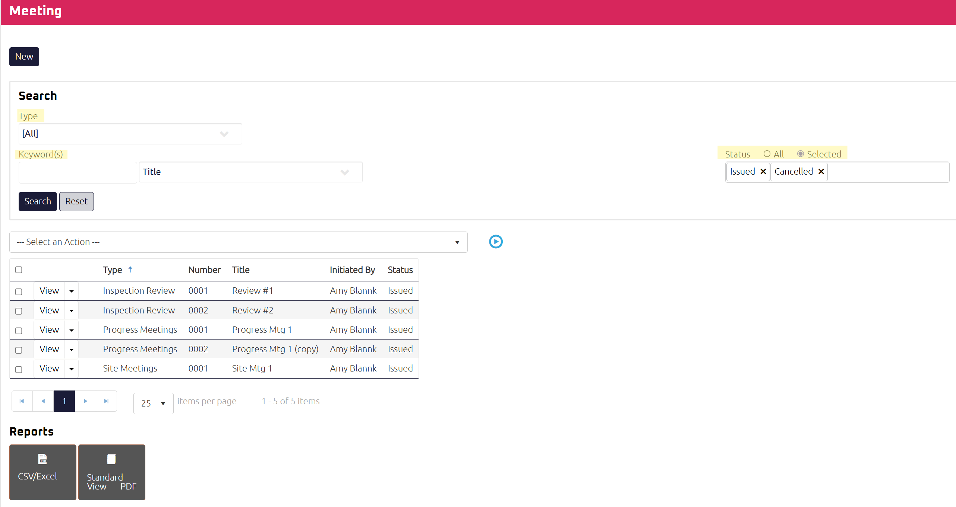Sort by Type column arrow
Image resolution: width=956 pixels, height=507 pixels.
coord(130,270)
